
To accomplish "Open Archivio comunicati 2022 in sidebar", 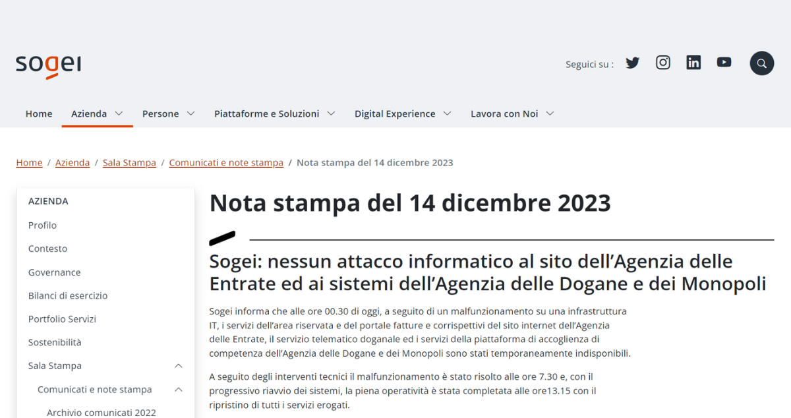I will [102, 413].
